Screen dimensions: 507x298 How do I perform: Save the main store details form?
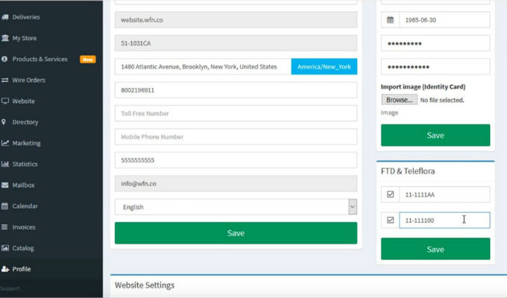236,233
